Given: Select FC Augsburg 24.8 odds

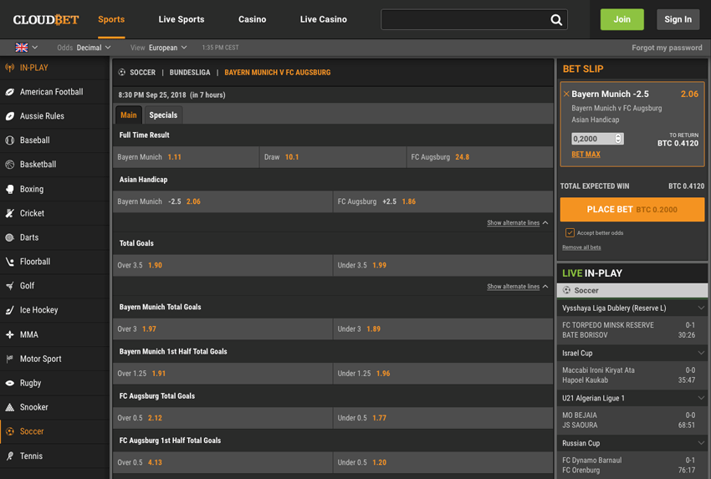Looking at the screenshot, I should (480, 157).
